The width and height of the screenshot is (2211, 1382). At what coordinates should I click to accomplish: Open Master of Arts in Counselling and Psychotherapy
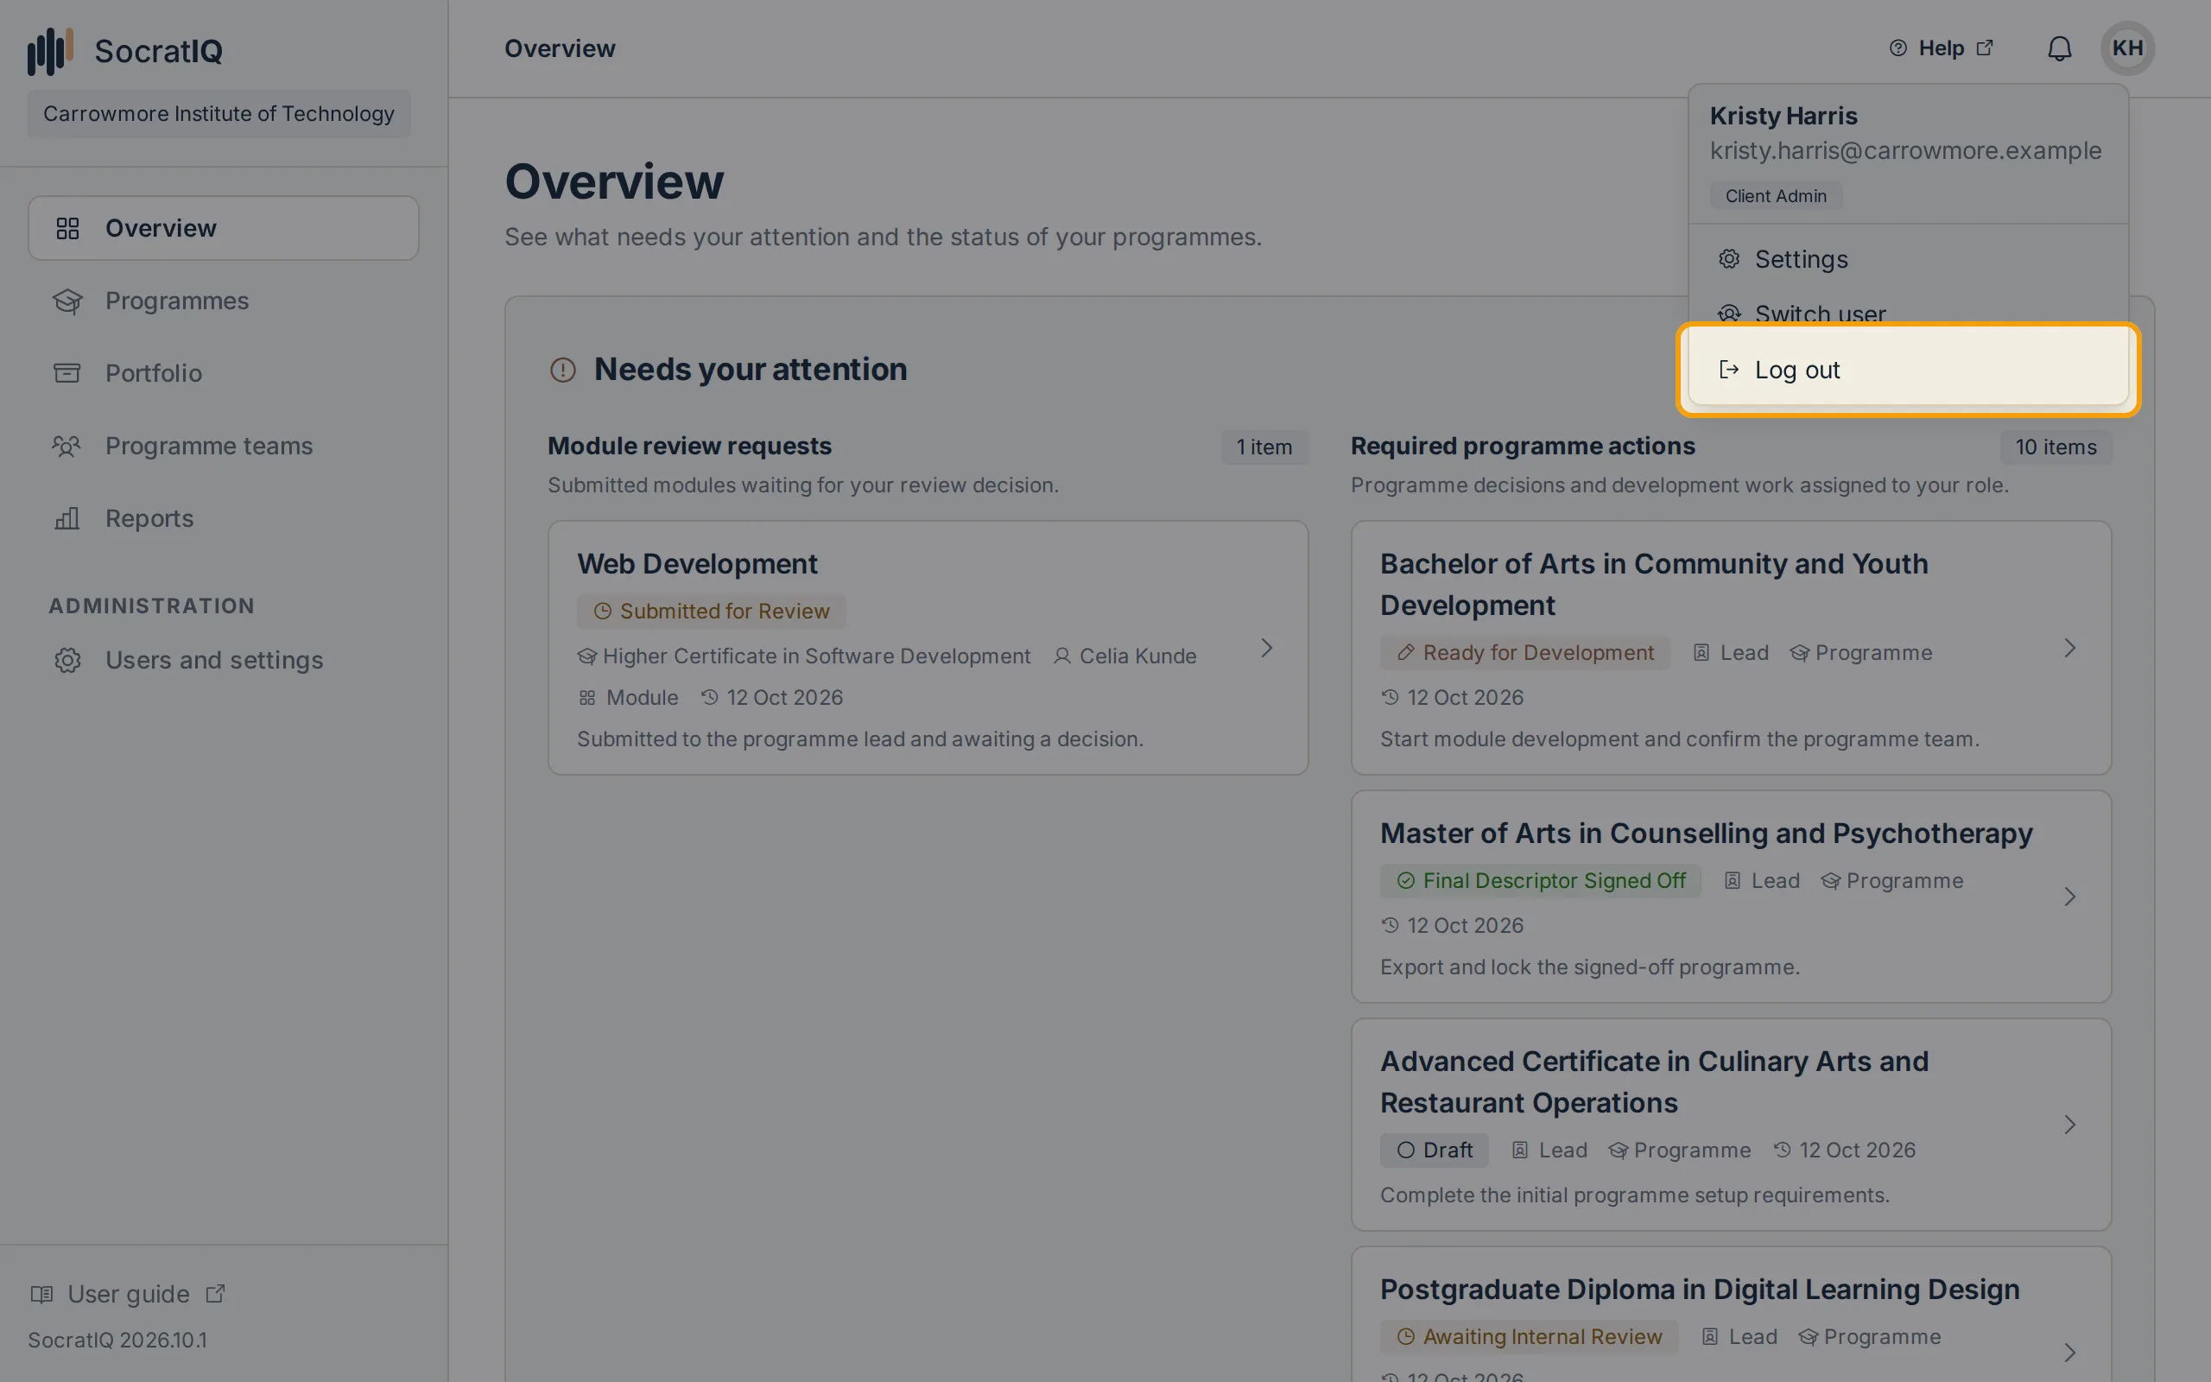[1706, 834]
